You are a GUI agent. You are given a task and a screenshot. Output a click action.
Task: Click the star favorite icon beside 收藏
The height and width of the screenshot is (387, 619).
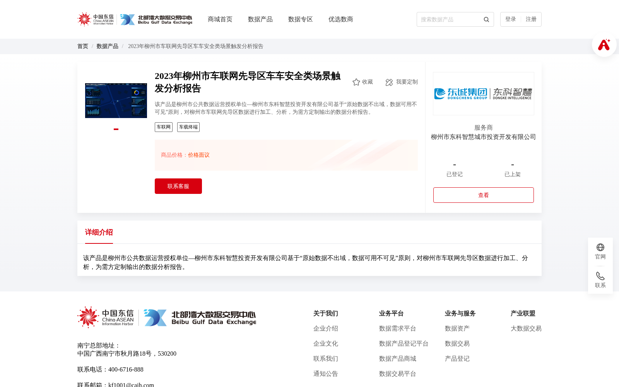pos(356,82)
